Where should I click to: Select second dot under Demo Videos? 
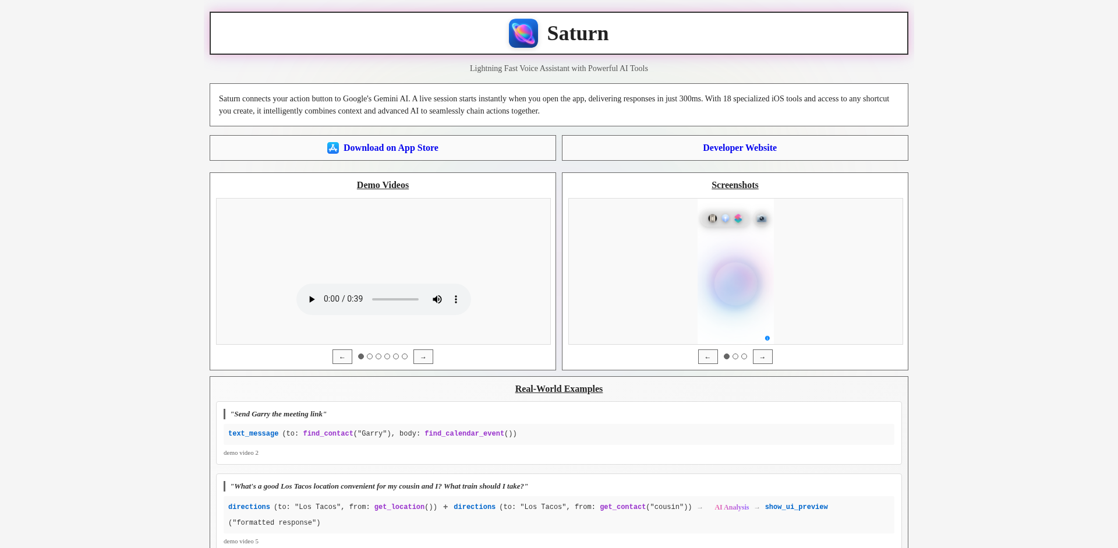click(370, 356)
